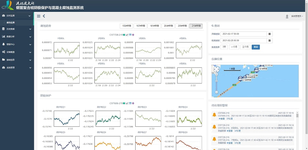The width and height of the screenshot is (308, 150).
Task: Click the map pan control compass
Action: [217, 70]
